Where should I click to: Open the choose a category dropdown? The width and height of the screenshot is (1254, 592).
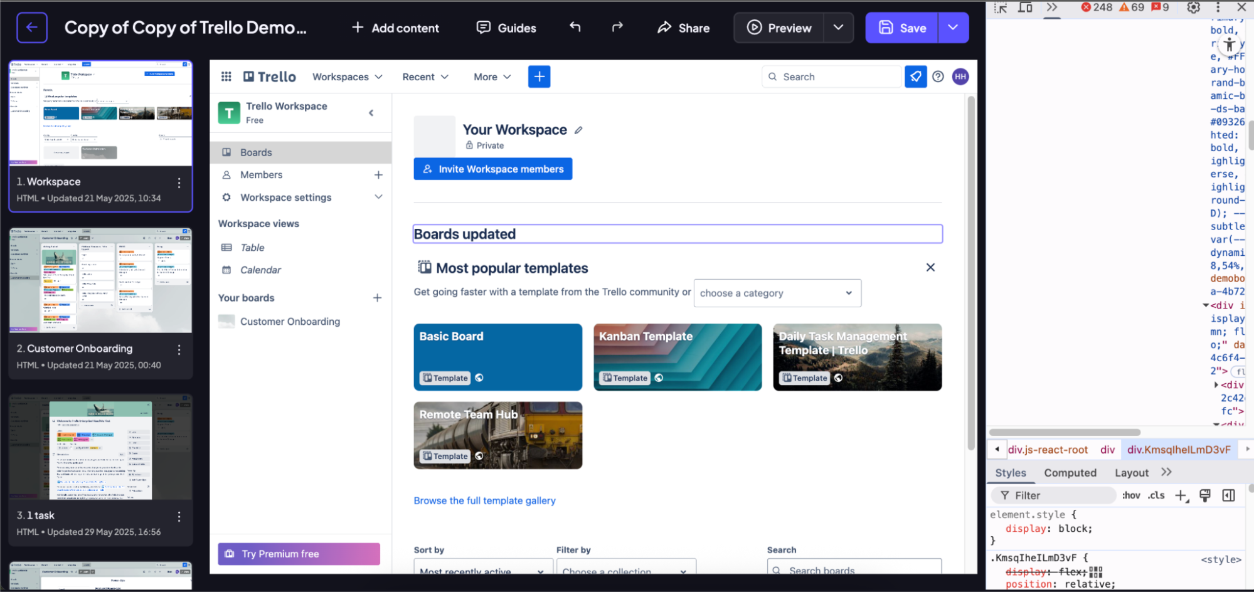(x=777, y=293)
